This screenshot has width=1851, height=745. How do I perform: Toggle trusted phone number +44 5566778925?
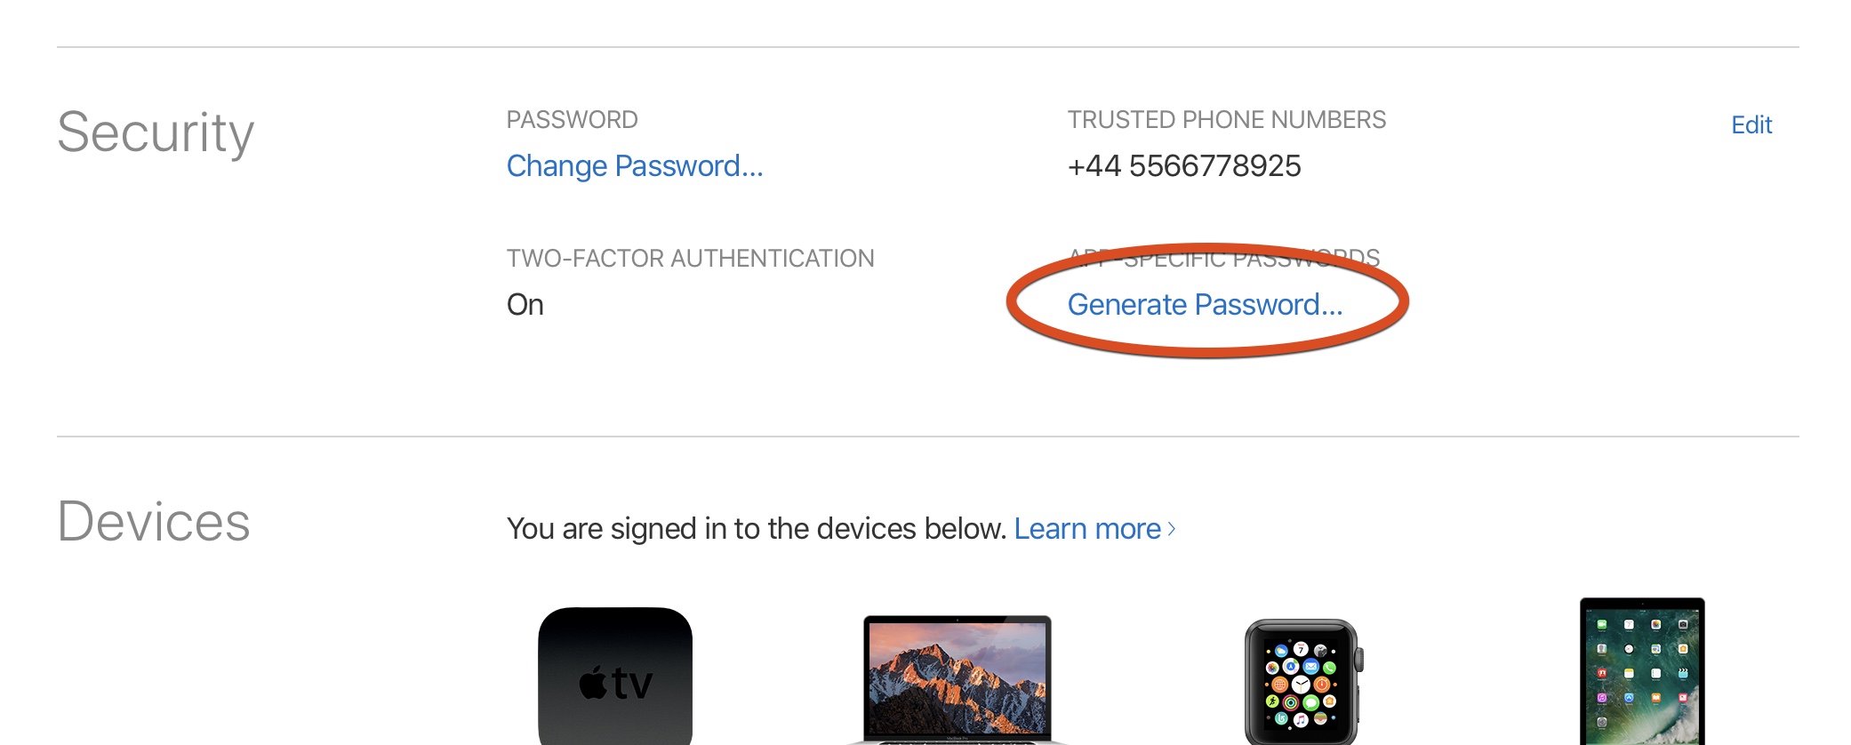point(1185,165)
